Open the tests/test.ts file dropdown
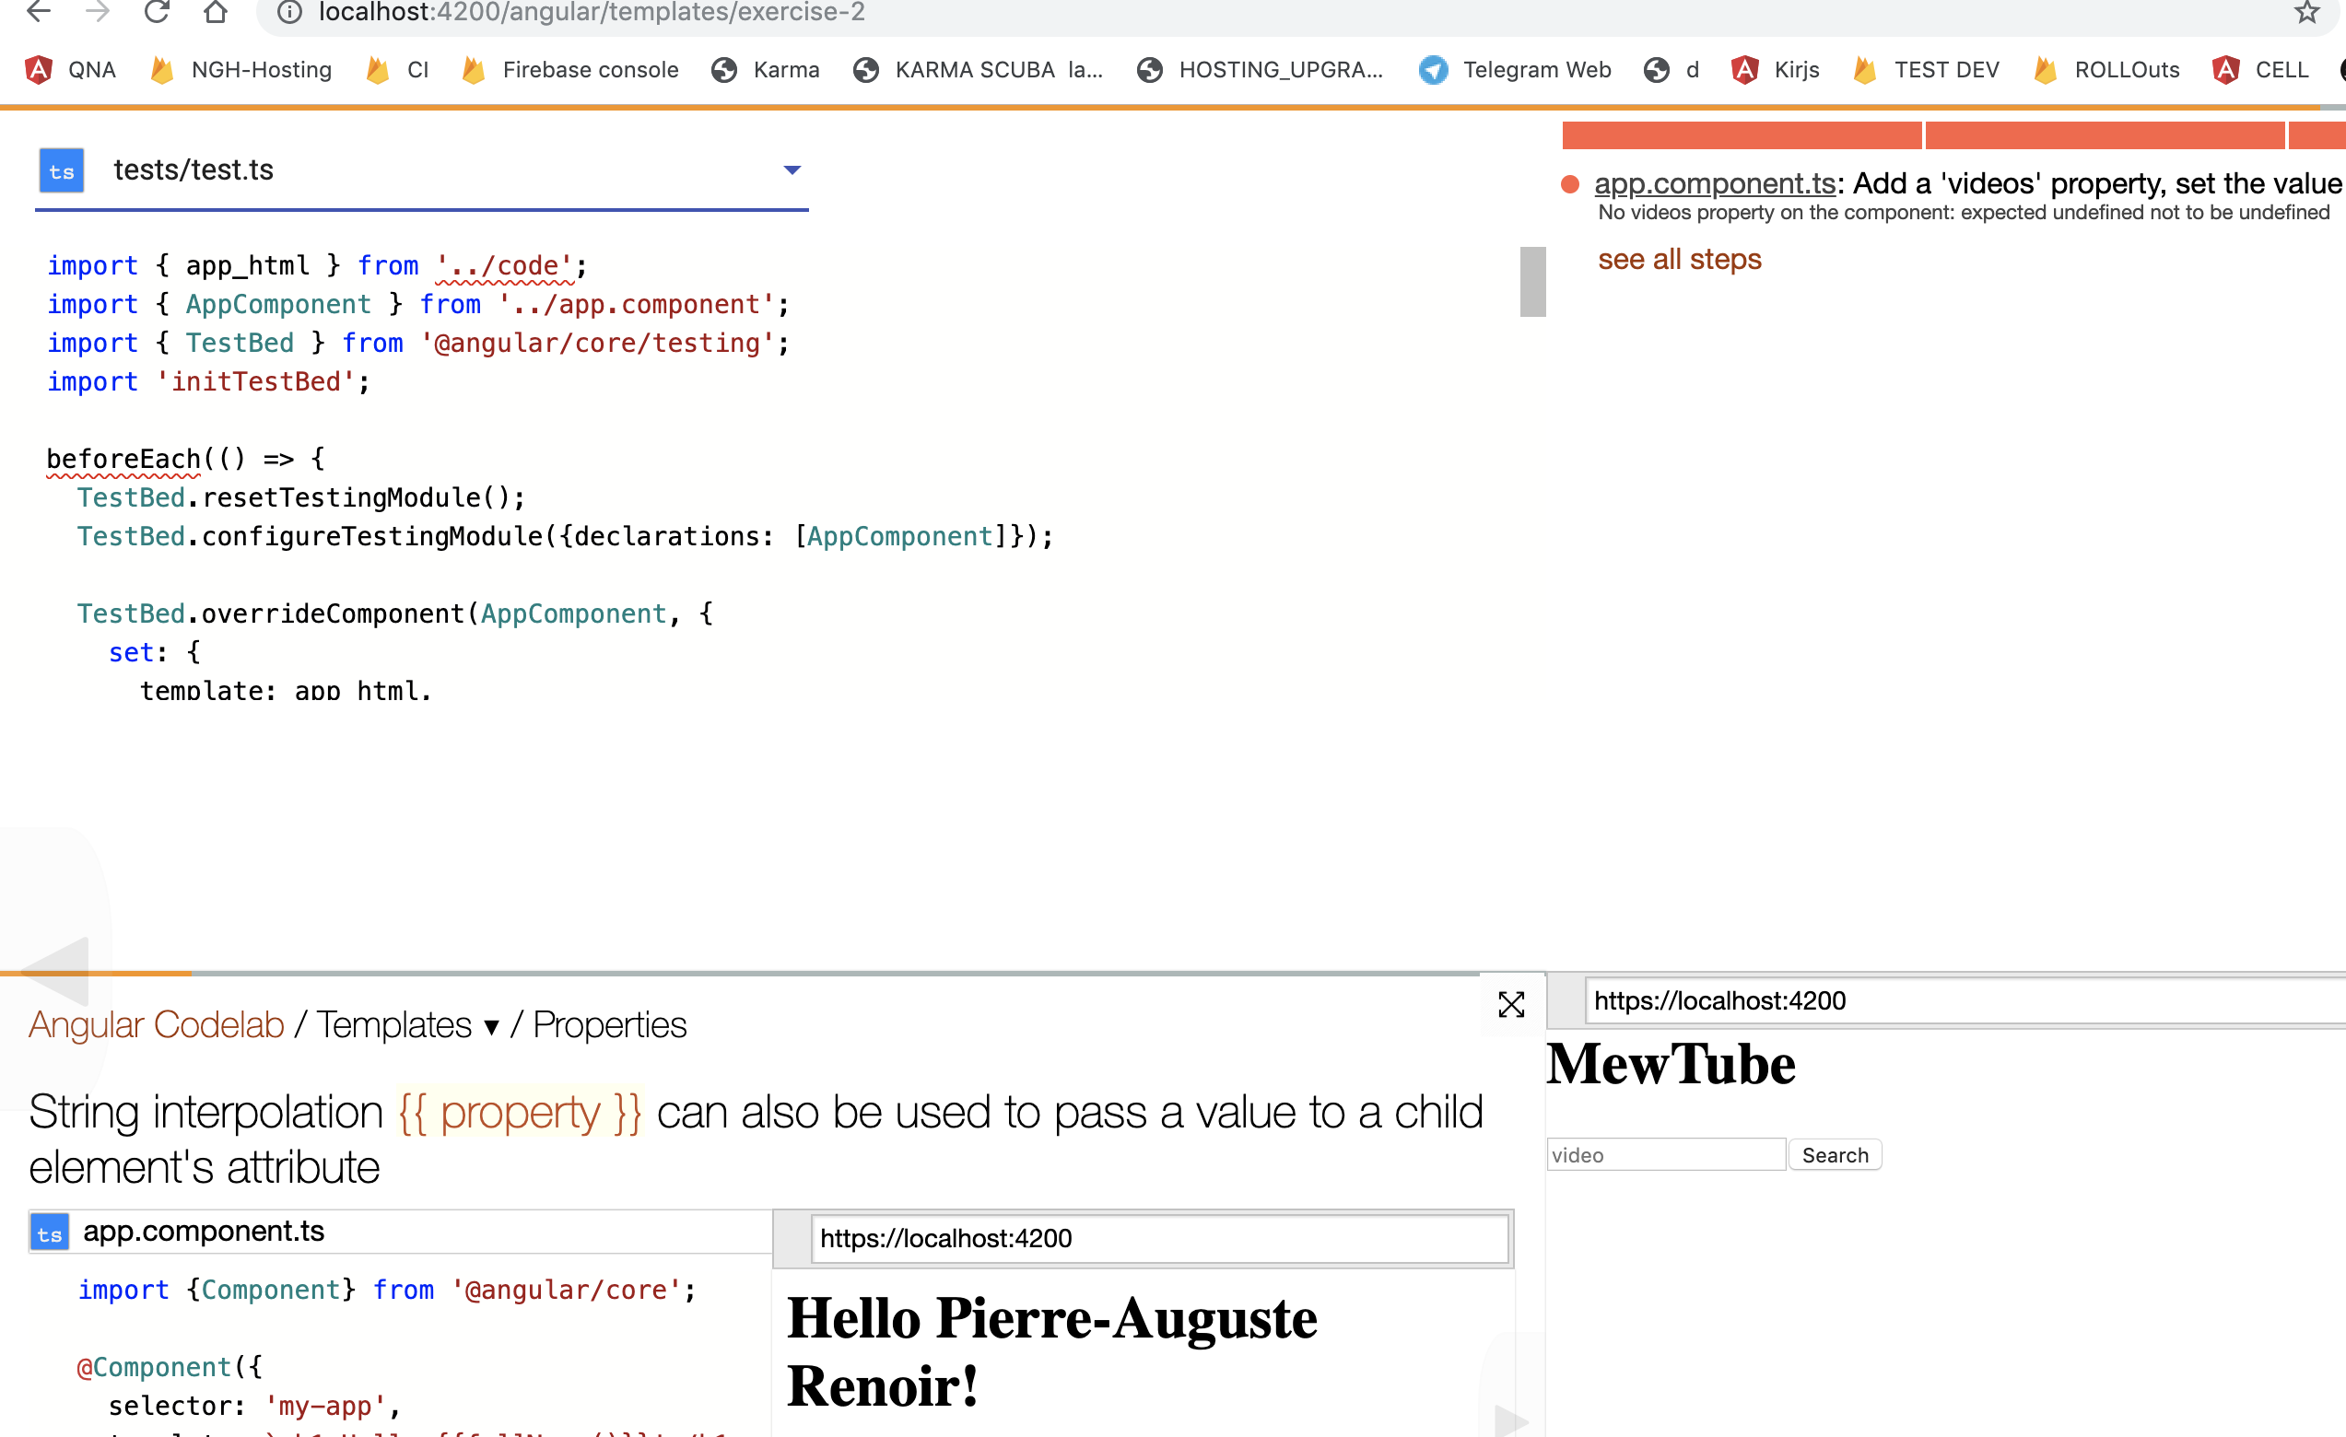The width and height of the screenshot is (2346, 1437). [x=792, y=170]
